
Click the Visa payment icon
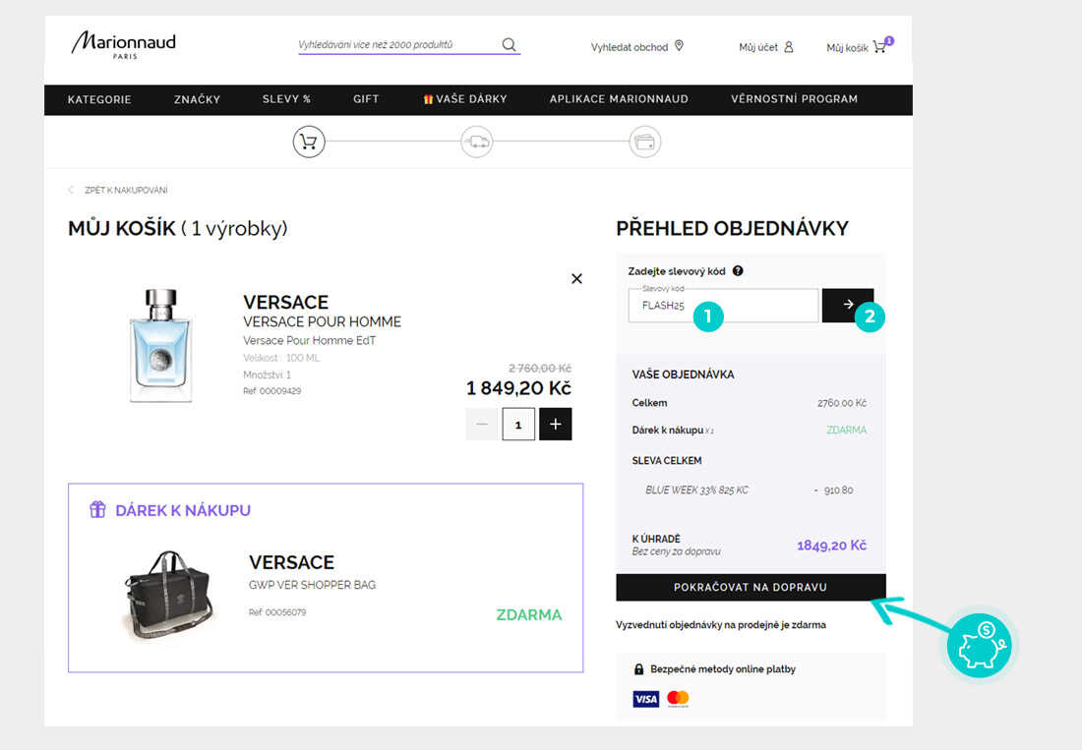tap(646, 699)
